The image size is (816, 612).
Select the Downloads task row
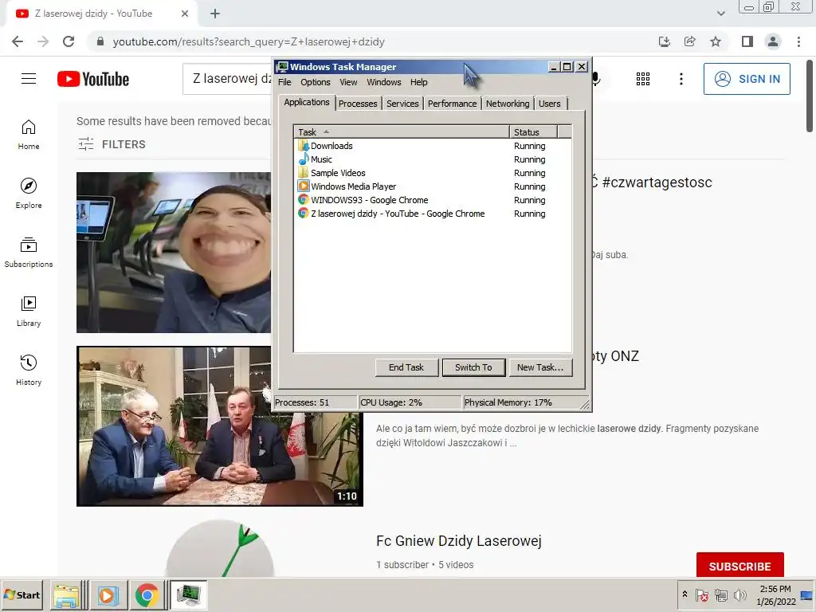(x=433, y=146)
